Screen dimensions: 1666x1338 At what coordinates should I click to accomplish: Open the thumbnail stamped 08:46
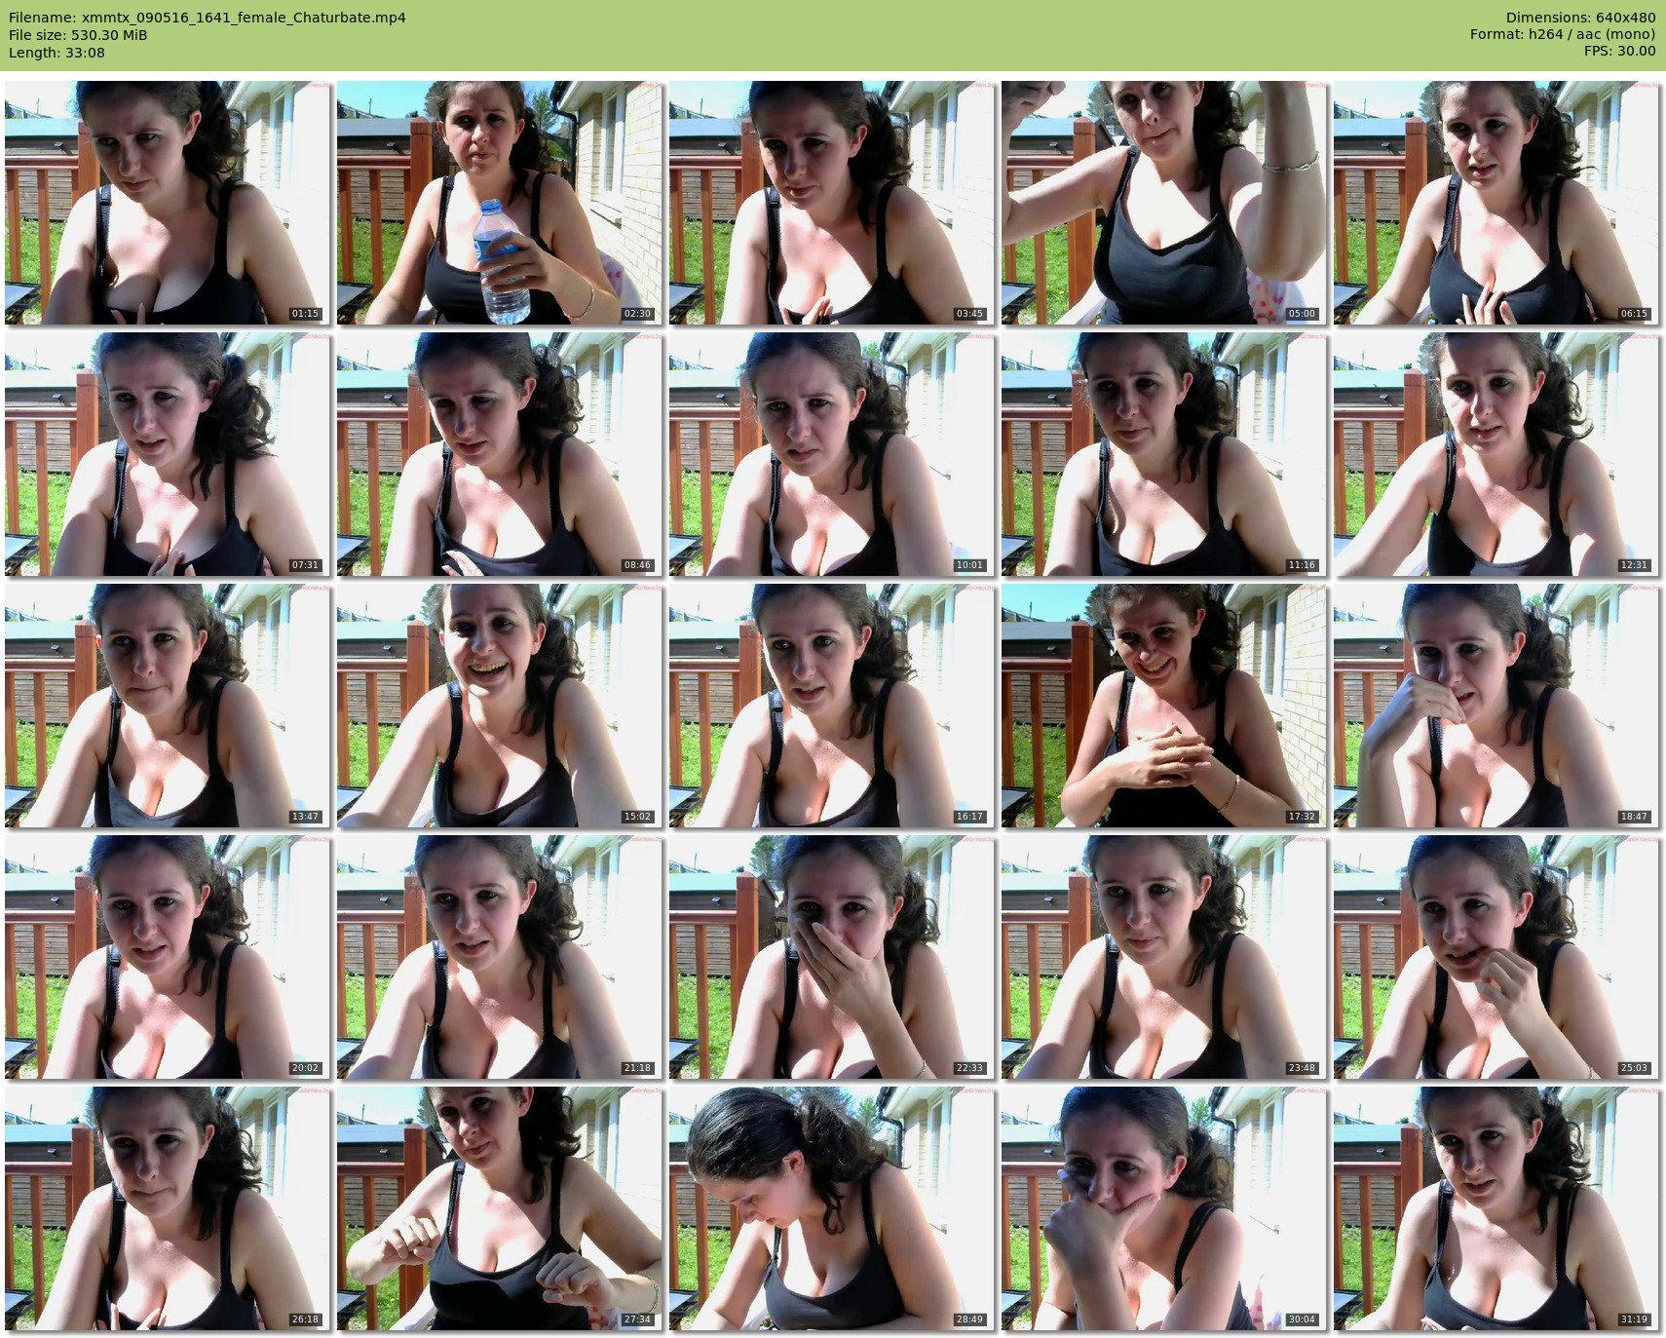500,454
